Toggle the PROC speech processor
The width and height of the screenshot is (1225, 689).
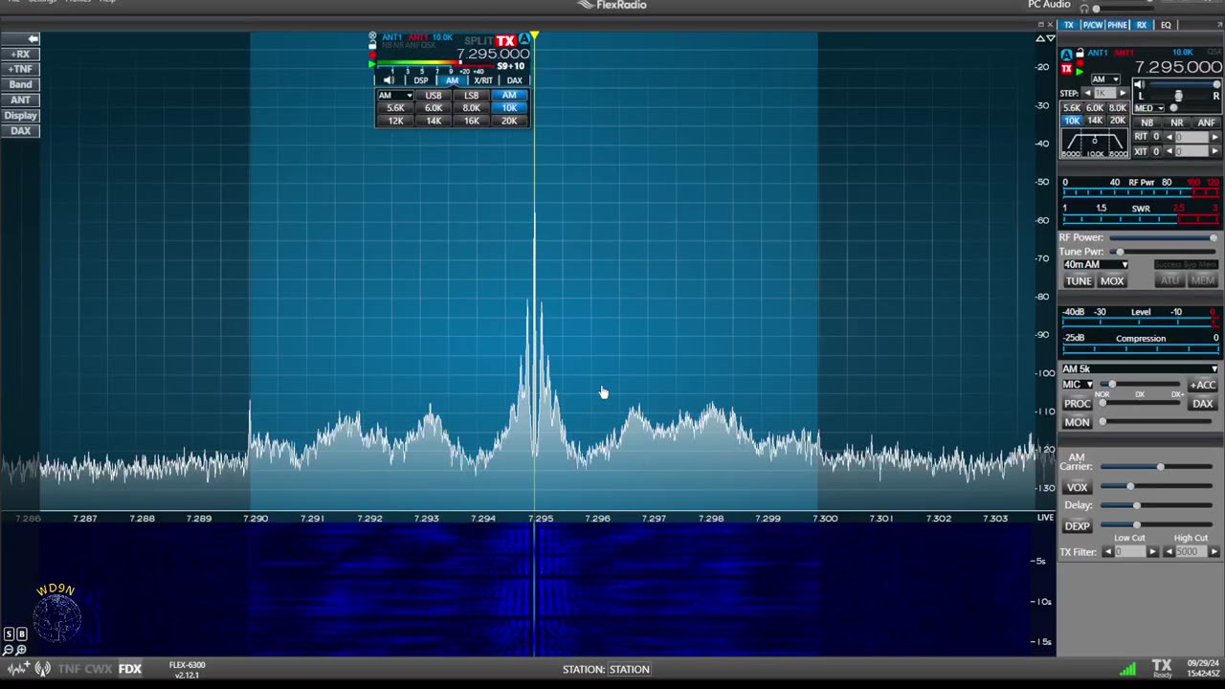tap(1077, 404)
